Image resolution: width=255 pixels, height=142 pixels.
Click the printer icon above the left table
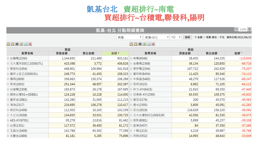click(x=17, y=44)
